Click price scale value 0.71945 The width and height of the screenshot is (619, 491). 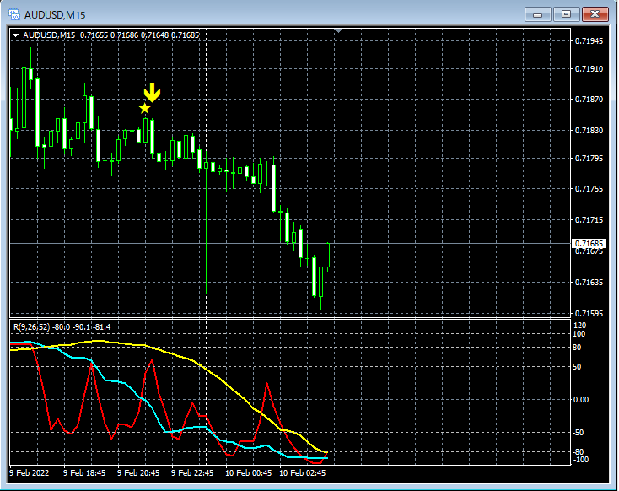coord(589,41)
